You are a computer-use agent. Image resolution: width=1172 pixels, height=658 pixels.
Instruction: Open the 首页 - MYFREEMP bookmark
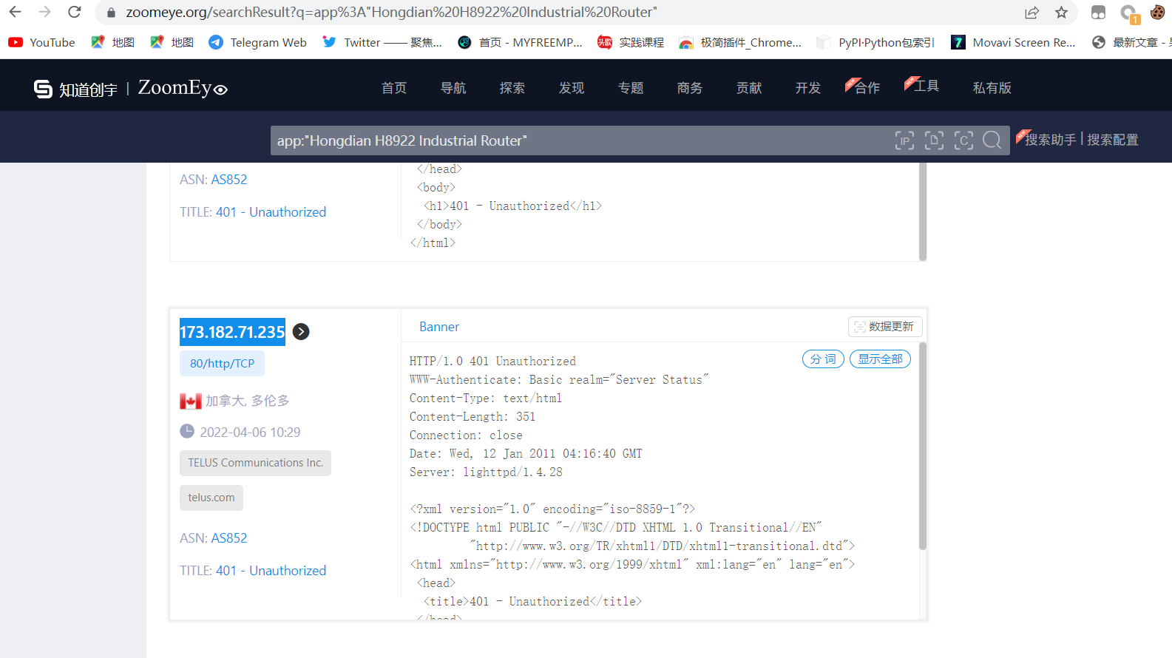(x=520, y=42)
